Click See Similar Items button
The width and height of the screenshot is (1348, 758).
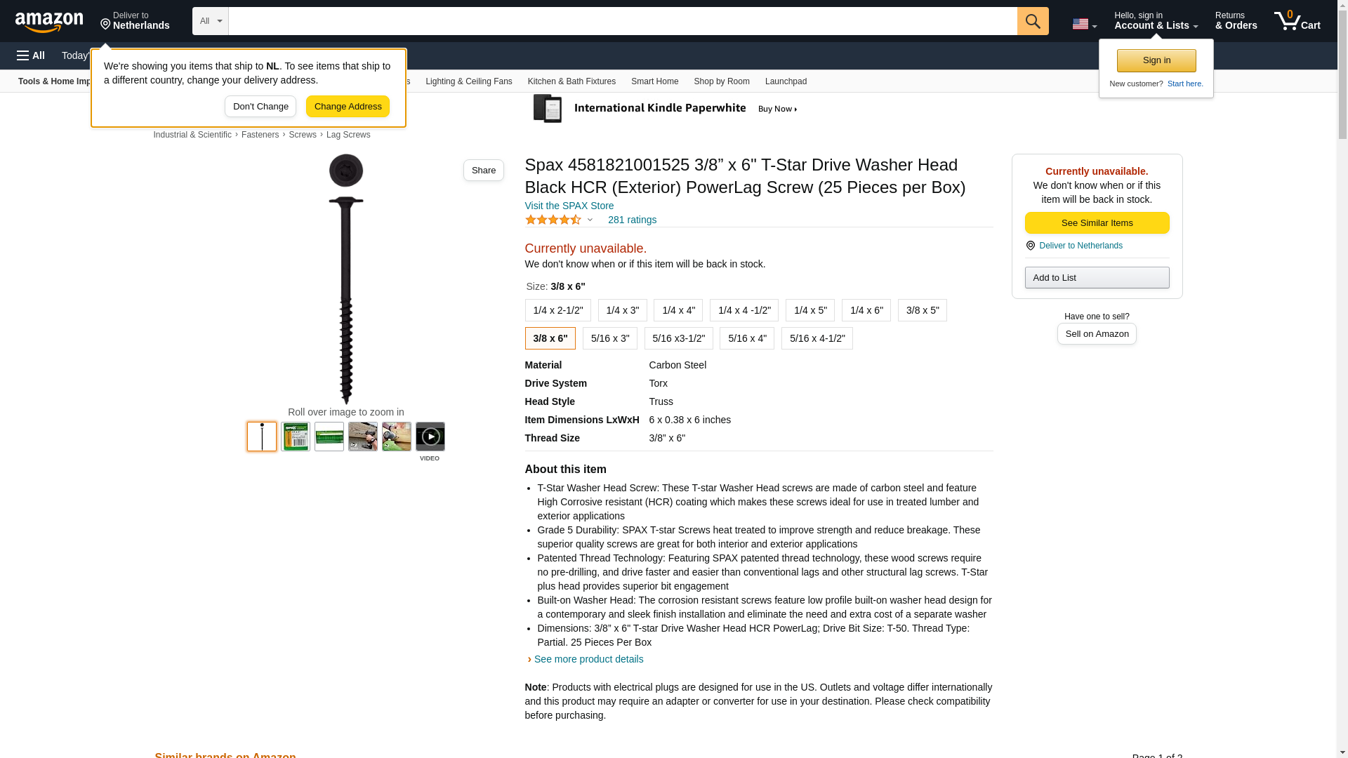click(x=1097, y=223)
